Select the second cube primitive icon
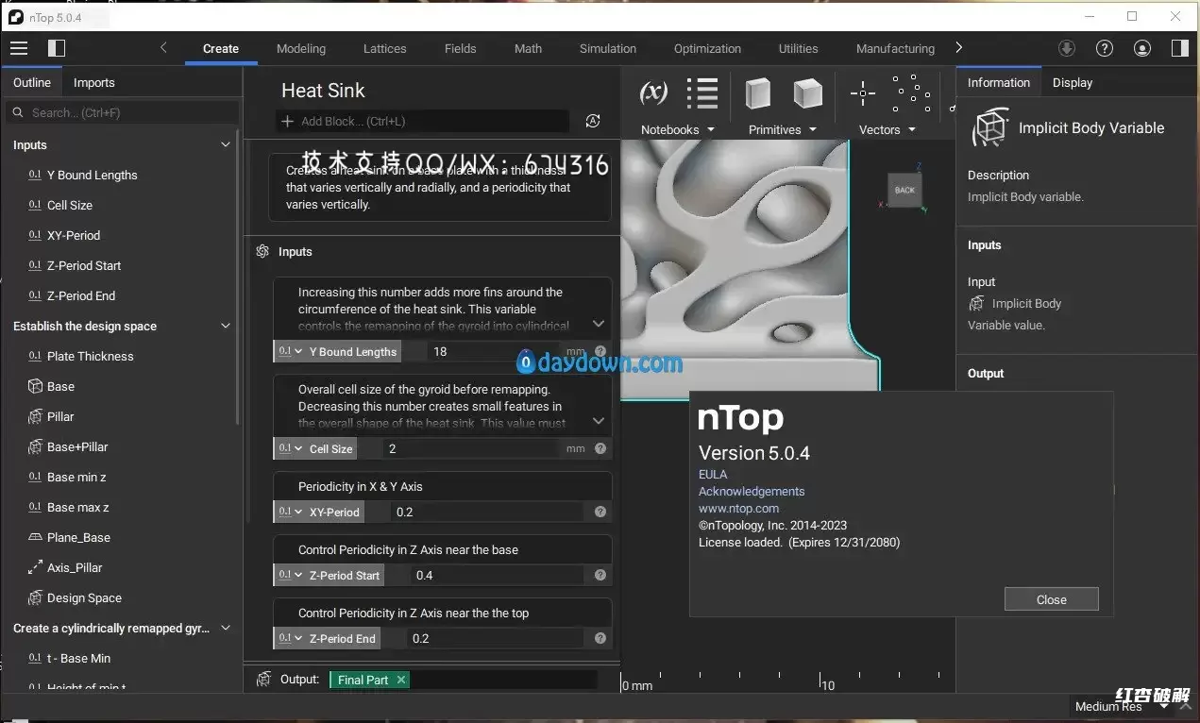Screen dimensions: 1200x723 (807, 93)
